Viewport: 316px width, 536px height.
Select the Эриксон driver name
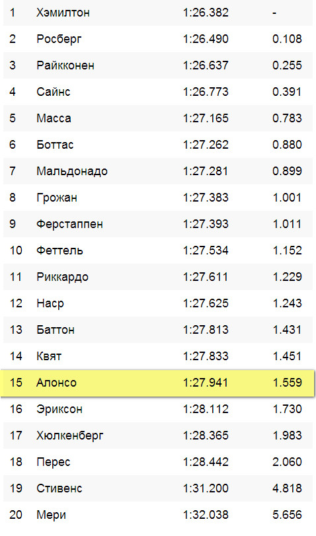[59, 409]
